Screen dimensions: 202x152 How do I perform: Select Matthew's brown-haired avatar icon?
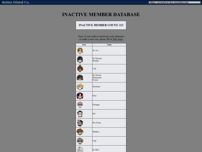[x=80, y=132]
